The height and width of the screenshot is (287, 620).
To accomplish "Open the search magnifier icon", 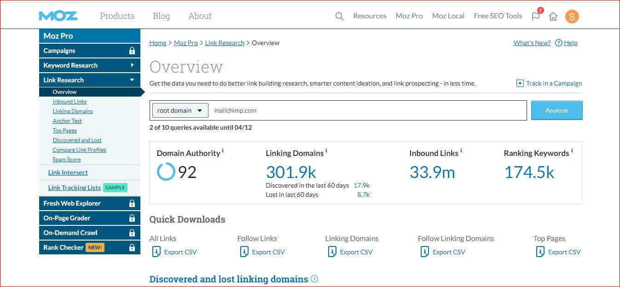I will pyautogui.click(x=339, y=17).
